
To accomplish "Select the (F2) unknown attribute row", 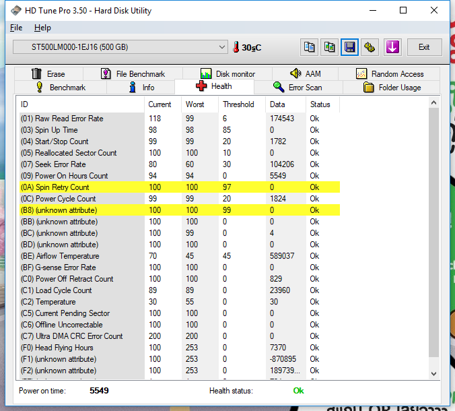I will point(180,371).
